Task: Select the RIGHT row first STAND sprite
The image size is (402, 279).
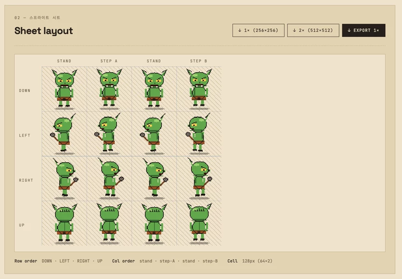Action: click(x=65, y=178)
